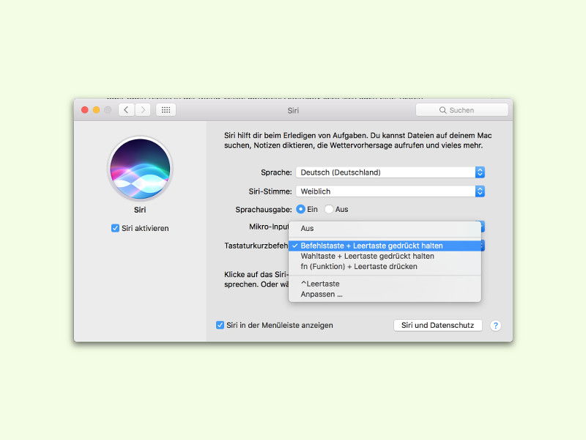Close the Siri window with red button
The image size is (586, 440).
(85, 110)
